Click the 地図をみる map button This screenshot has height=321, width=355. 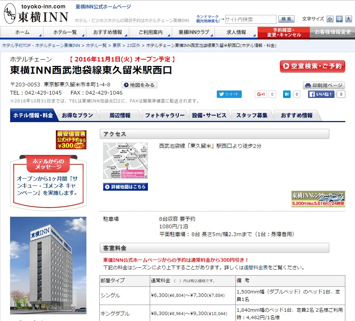139,85
